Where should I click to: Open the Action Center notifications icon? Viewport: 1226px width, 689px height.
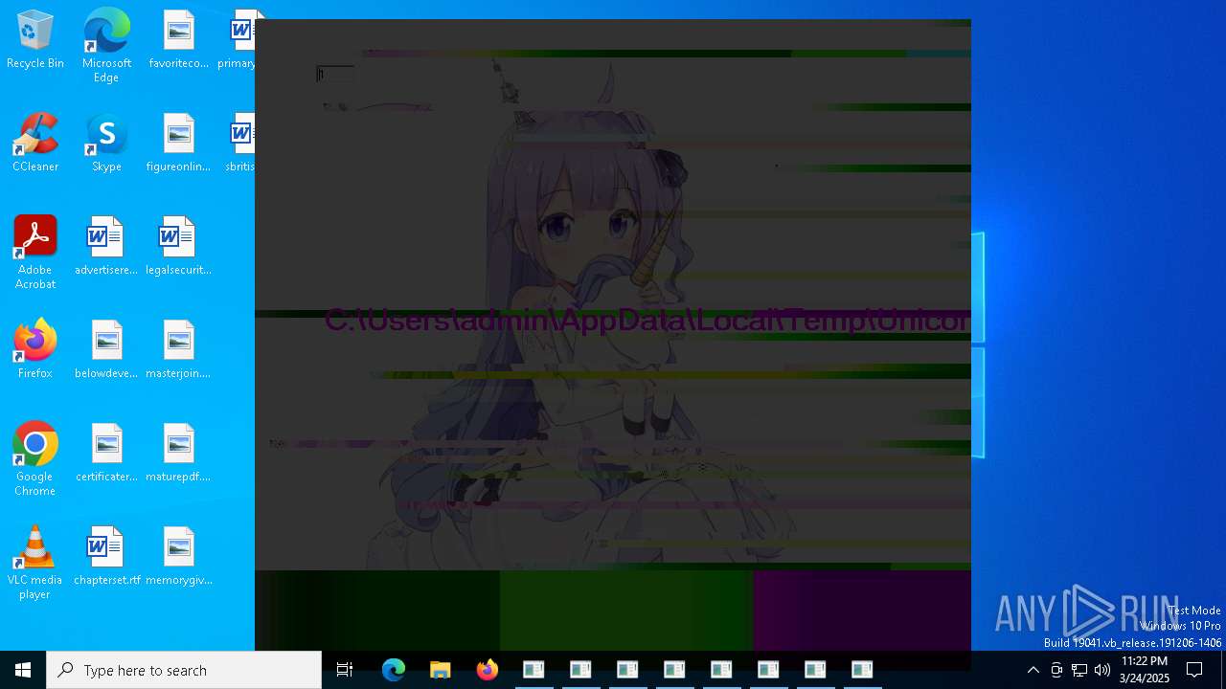(x=1194, y=670)
